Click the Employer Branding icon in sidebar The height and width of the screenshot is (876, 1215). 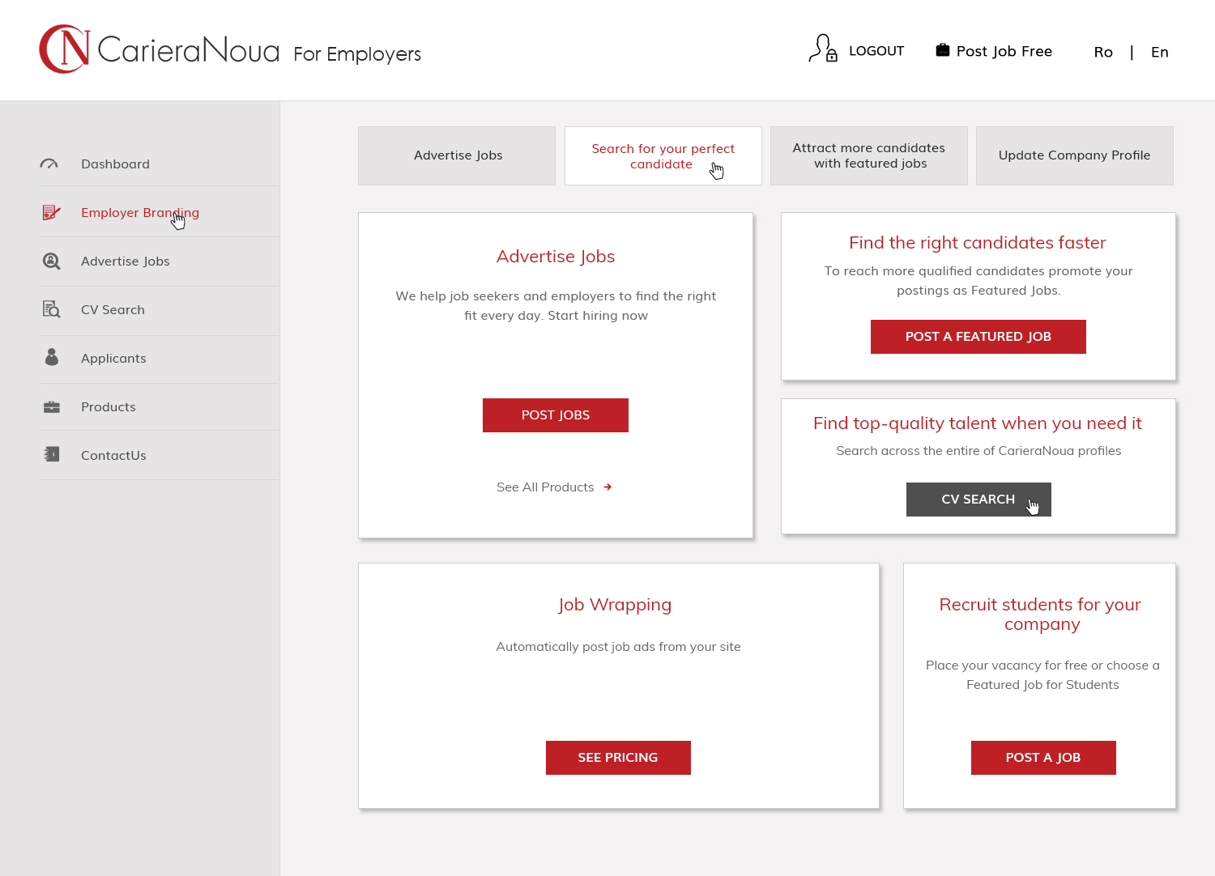[x=51, y=212]
